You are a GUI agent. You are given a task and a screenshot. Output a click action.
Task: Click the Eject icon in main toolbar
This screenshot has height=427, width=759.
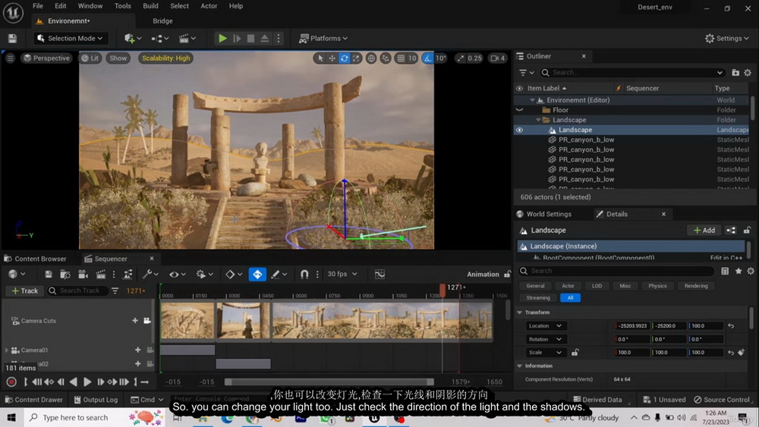tap(265, 38)
